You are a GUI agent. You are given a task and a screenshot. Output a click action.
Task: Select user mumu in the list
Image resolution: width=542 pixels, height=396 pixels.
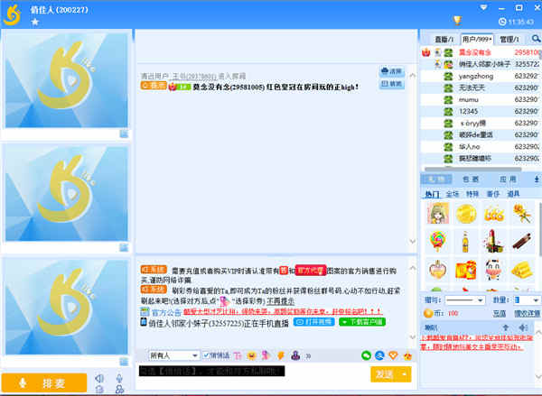coord(481,99)
